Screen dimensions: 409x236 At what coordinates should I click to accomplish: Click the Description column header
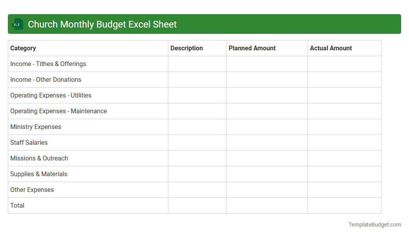coord(186,48)
